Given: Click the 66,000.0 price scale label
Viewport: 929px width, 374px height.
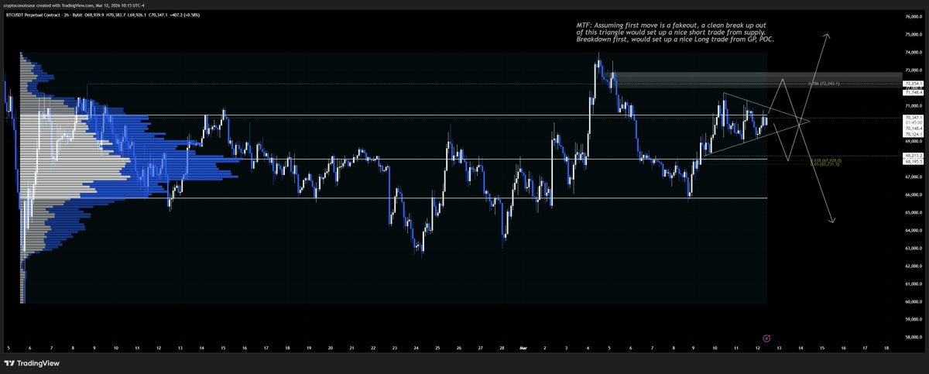Looking at the screenshot, I should pos(914,194).
